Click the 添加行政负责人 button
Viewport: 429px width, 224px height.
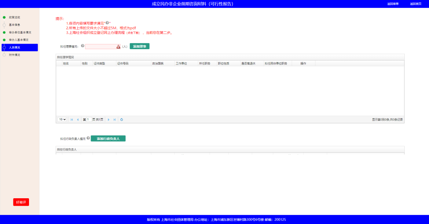[108, 138]
